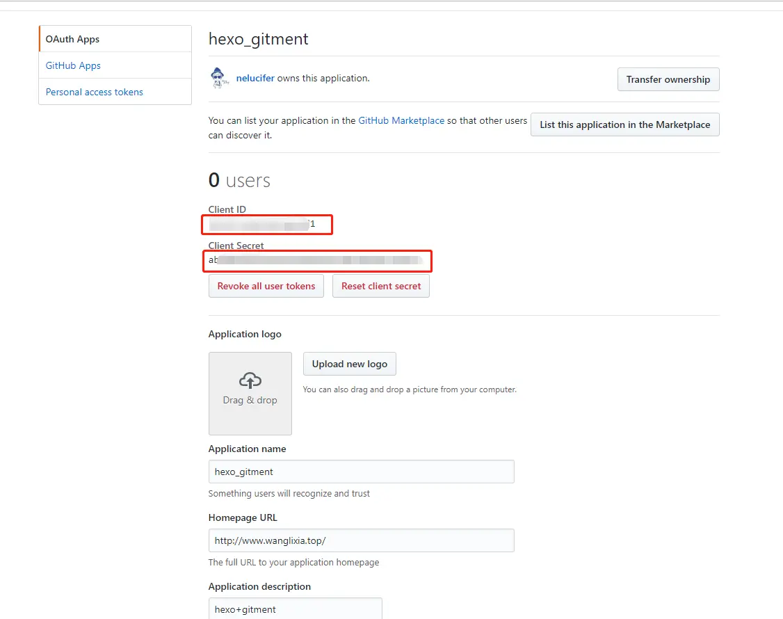The height and width of the screenshot is (619, 783).
Task: Click the blurred Client Secret value
Action: pos(316,260)
